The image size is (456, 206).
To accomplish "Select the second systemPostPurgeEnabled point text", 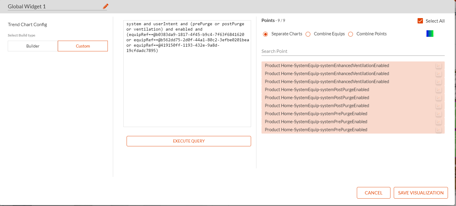I will tap(317, 98).
